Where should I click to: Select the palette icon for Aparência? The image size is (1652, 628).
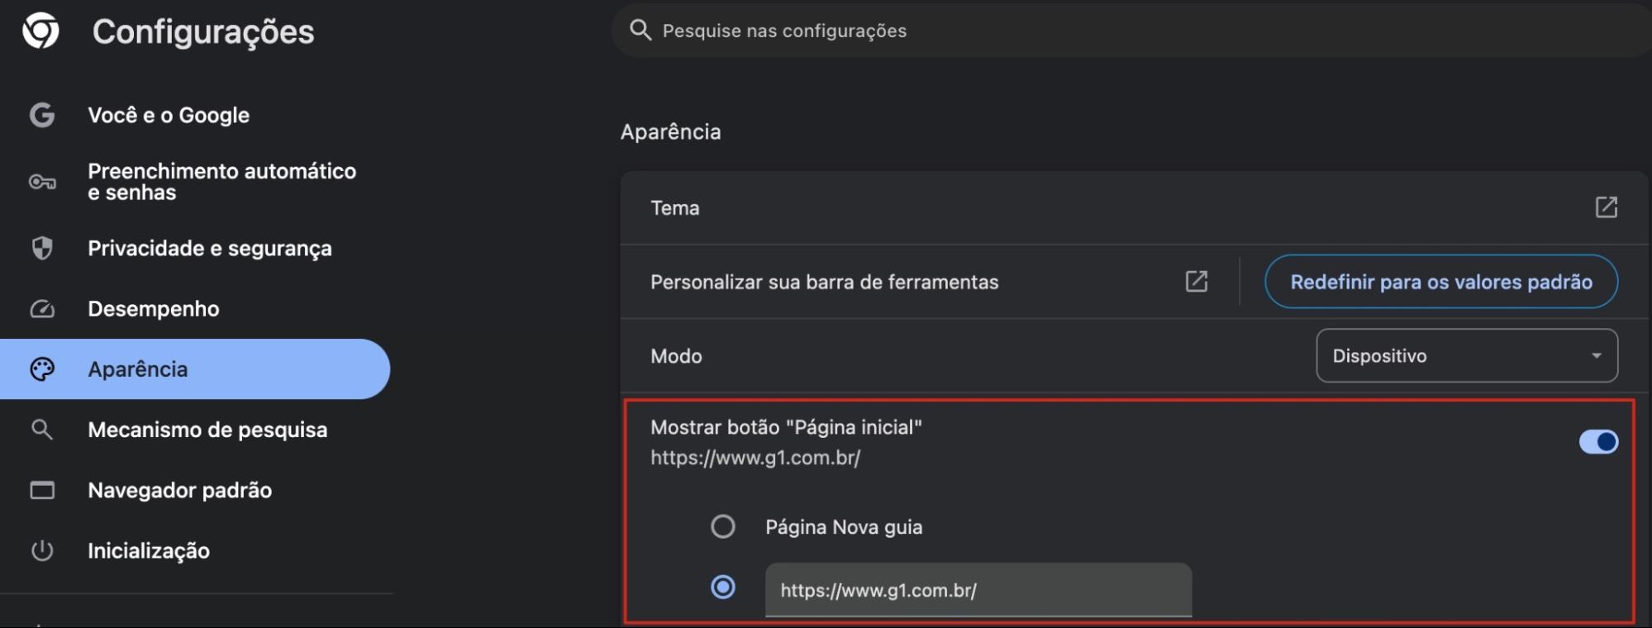click(x=42, y=369)
